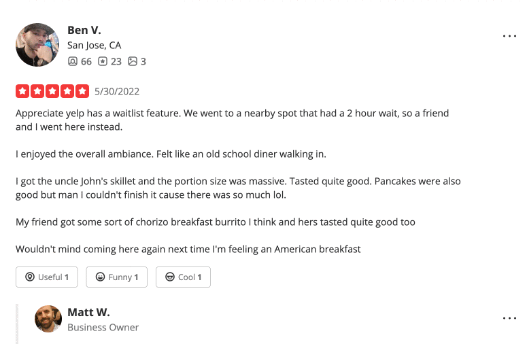Click the Matt W. business owner name
Screen dimensions: 527x344
[x=88, y=312]
